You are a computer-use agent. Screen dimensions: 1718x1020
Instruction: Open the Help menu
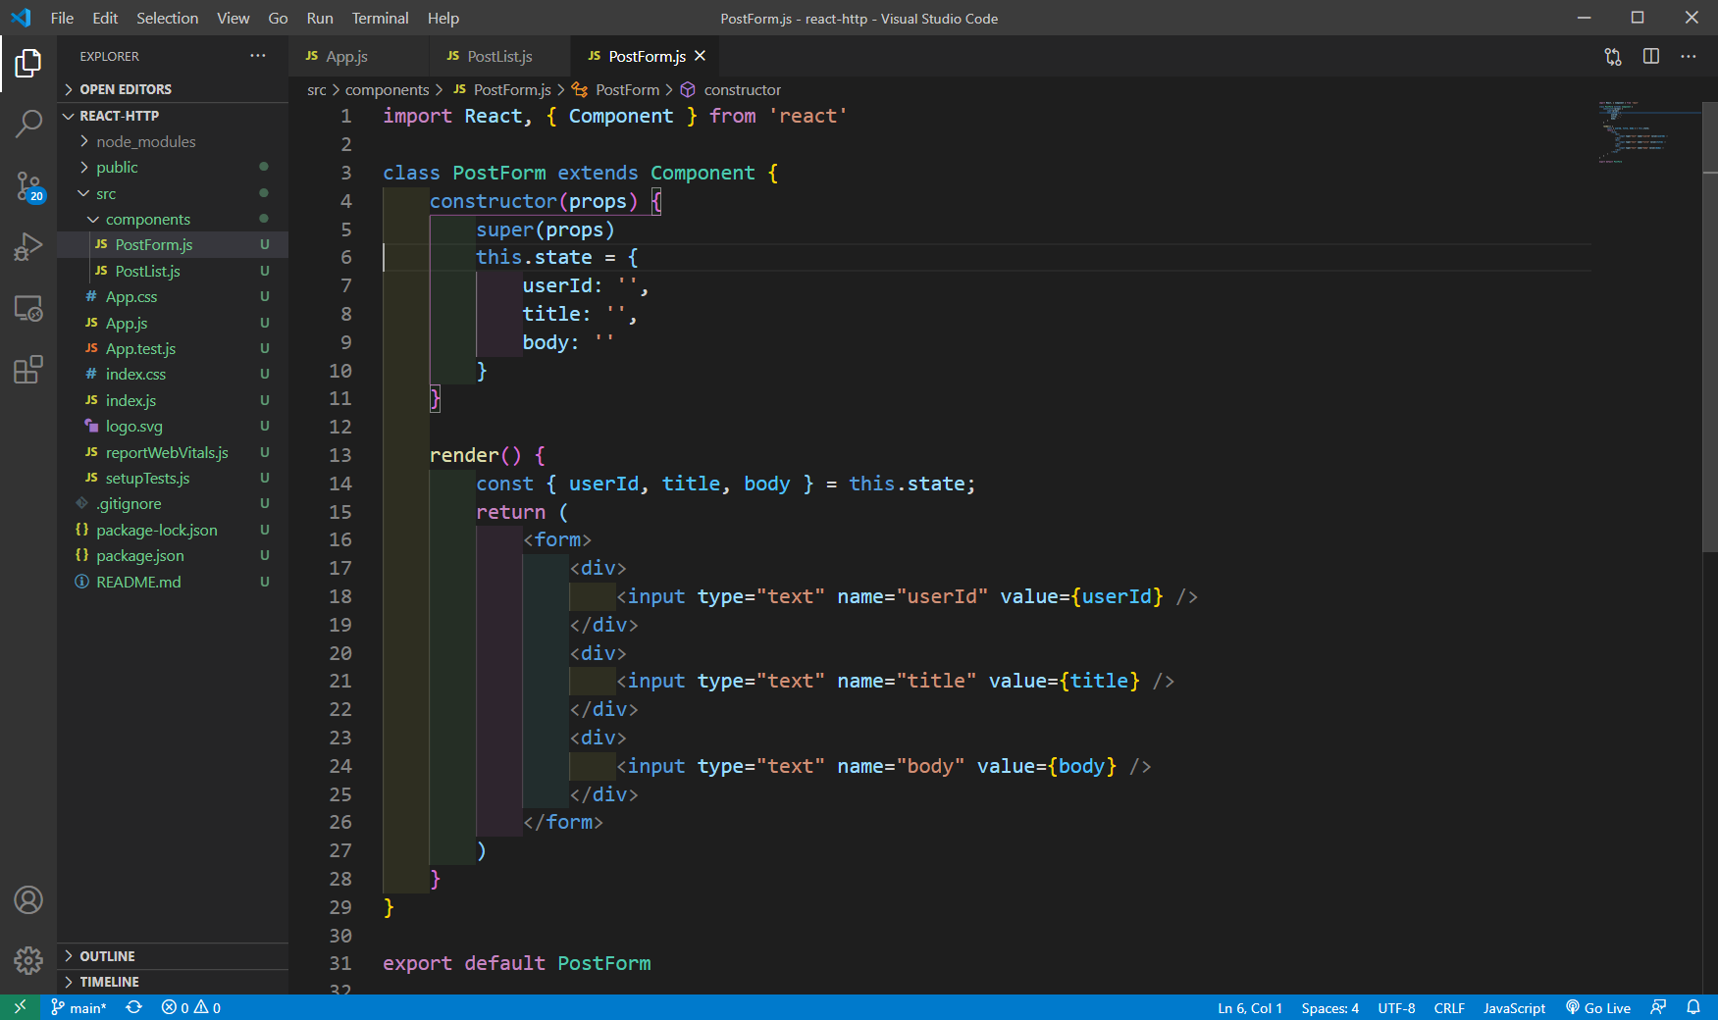click(x=443, y=18)
